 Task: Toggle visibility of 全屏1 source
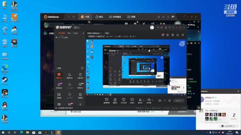tap(56, 37)
